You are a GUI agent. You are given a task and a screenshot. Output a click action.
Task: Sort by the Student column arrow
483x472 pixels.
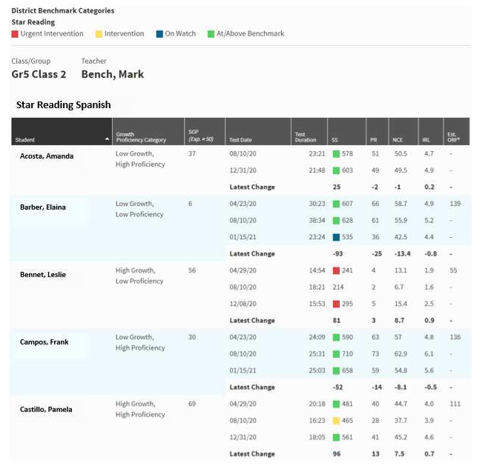click(x=107, y=139)
